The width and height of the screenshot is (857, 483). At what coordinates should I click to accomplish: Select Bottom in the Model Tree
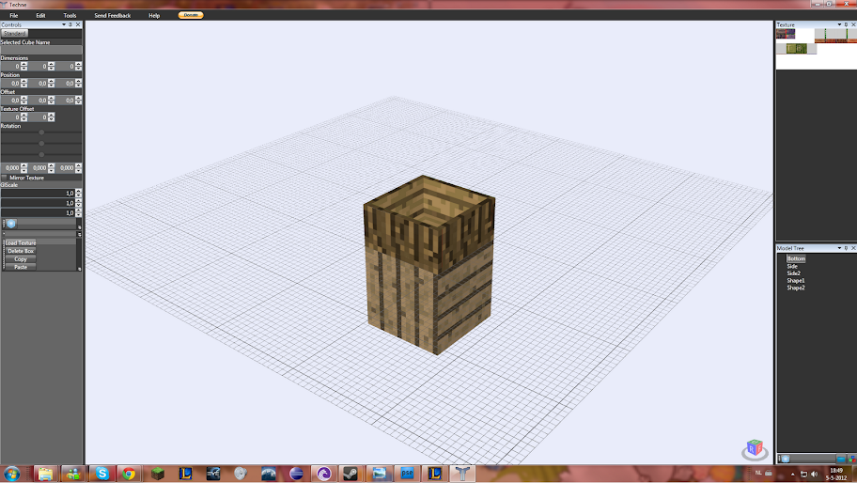(796, 258)
